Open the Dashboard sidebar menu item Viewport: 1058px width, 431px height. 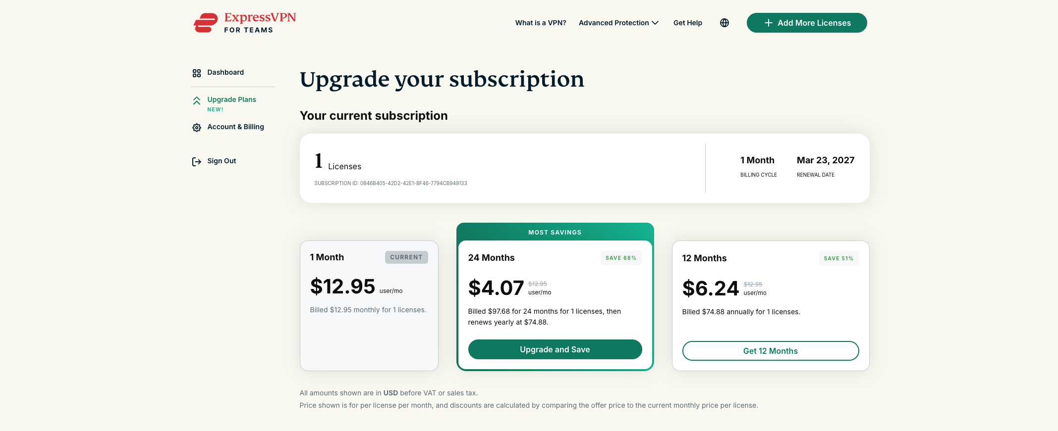coord(225,72)
